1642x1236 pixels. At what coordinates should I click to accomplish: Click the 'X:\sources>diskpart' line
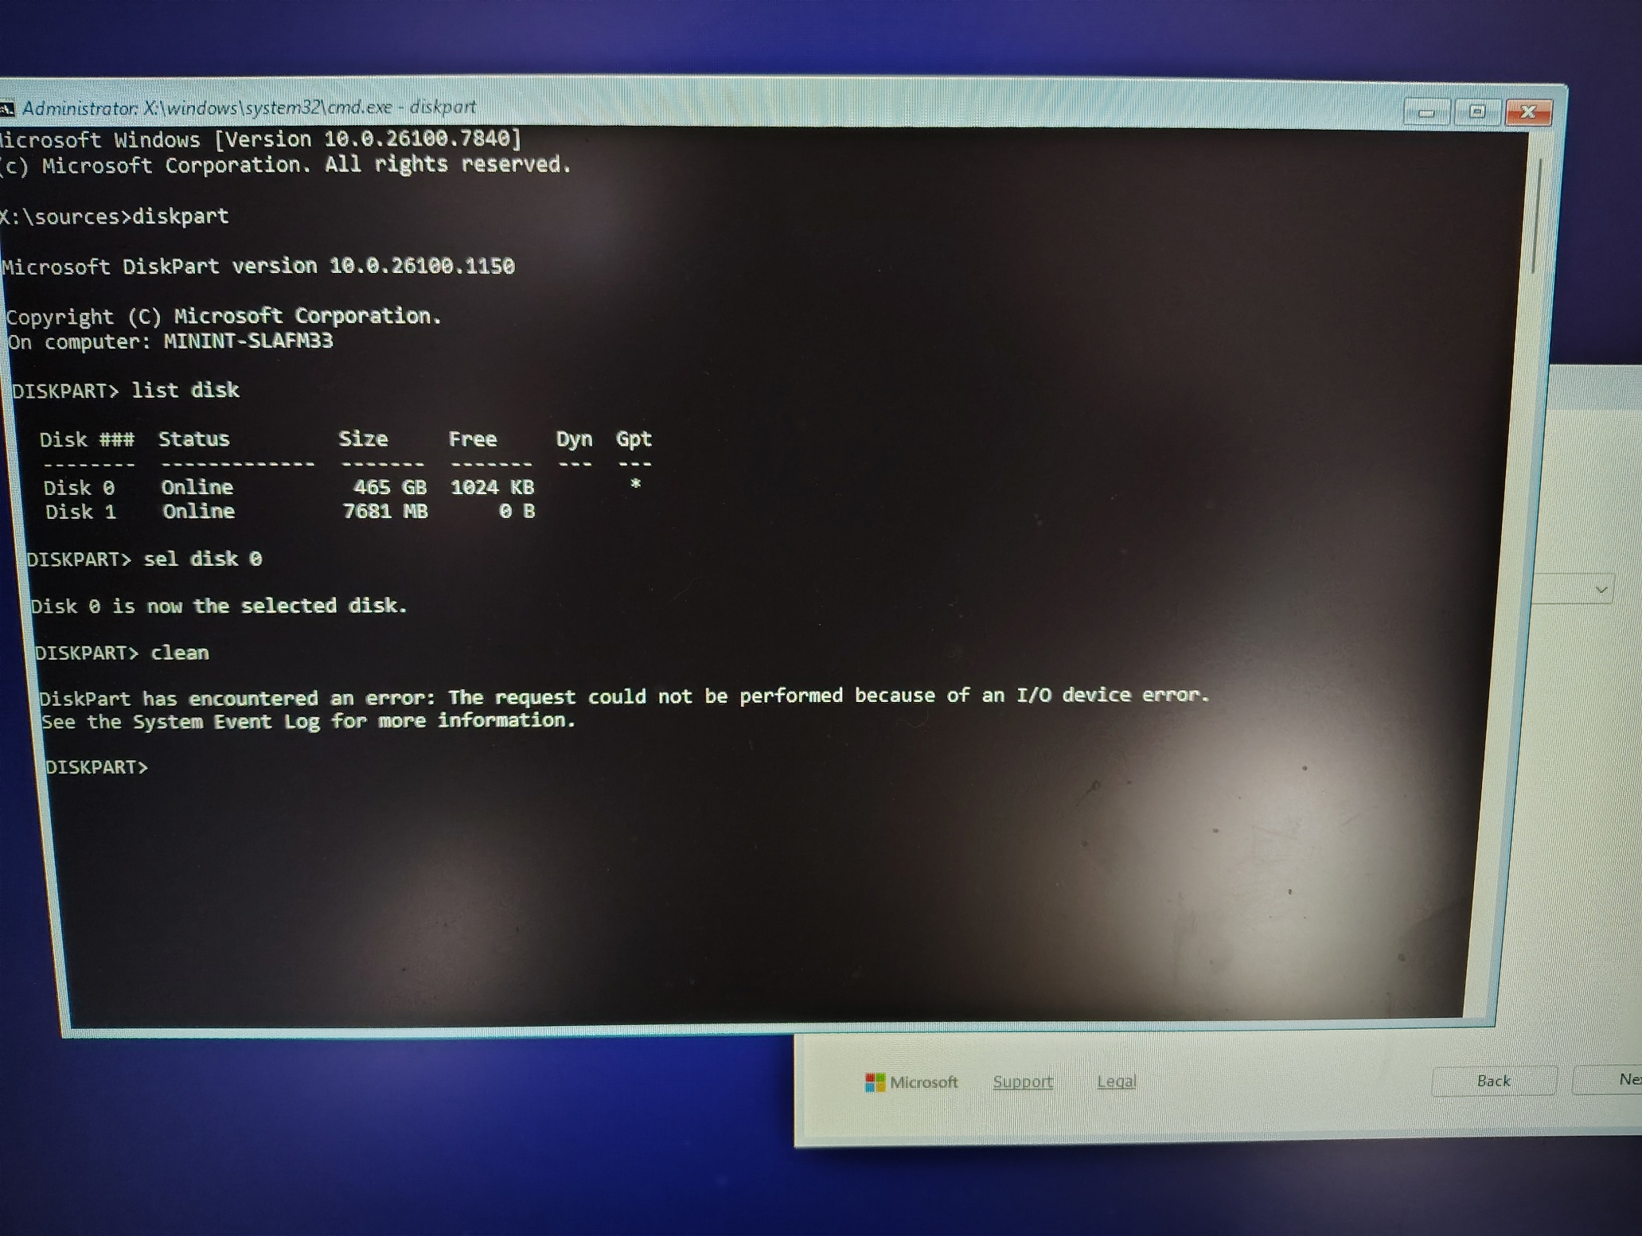coord(114,216)
